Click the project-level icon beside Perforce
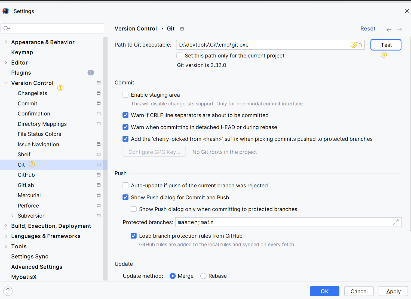411x299 pixels. pos(99,205)
